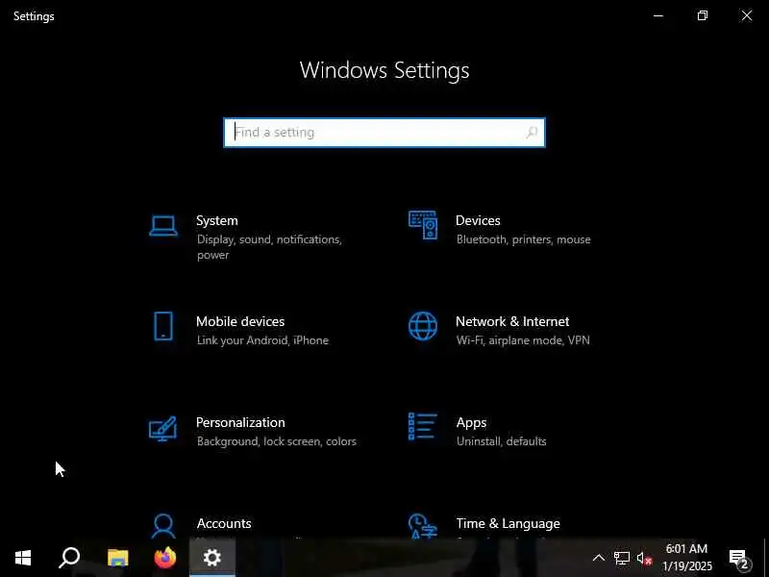
Task: Open the Windows Start menu
Action: (x=23, y=558)
